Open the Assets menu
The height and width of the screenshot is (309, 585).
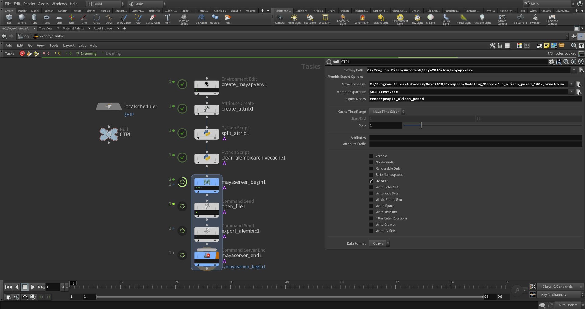43,4
